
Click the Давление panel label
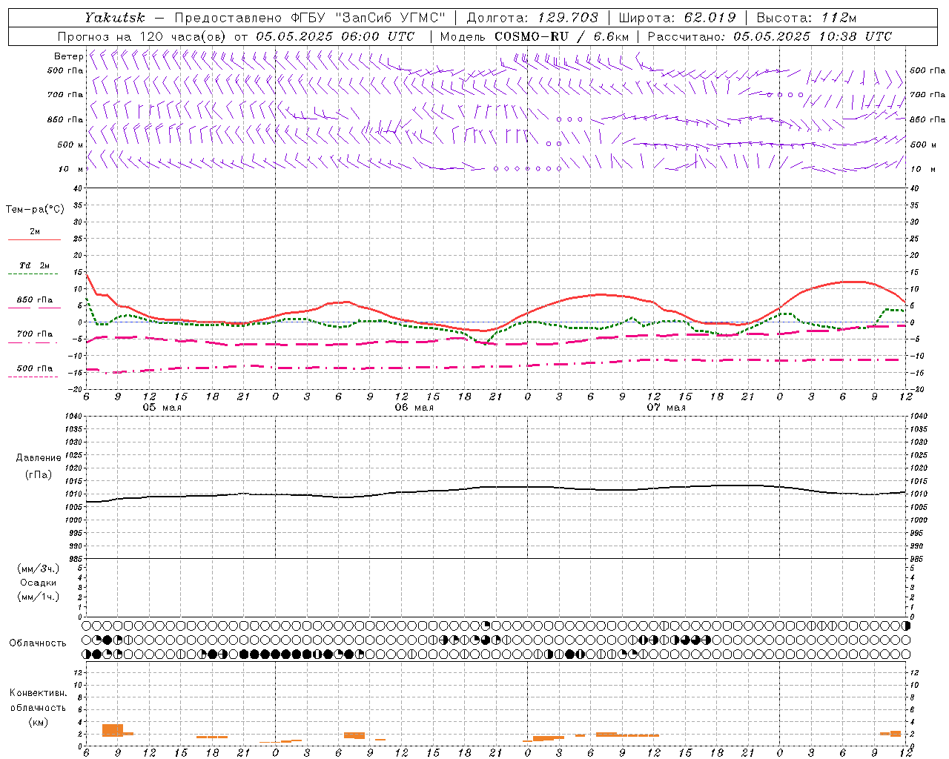(x=39, y=458)
